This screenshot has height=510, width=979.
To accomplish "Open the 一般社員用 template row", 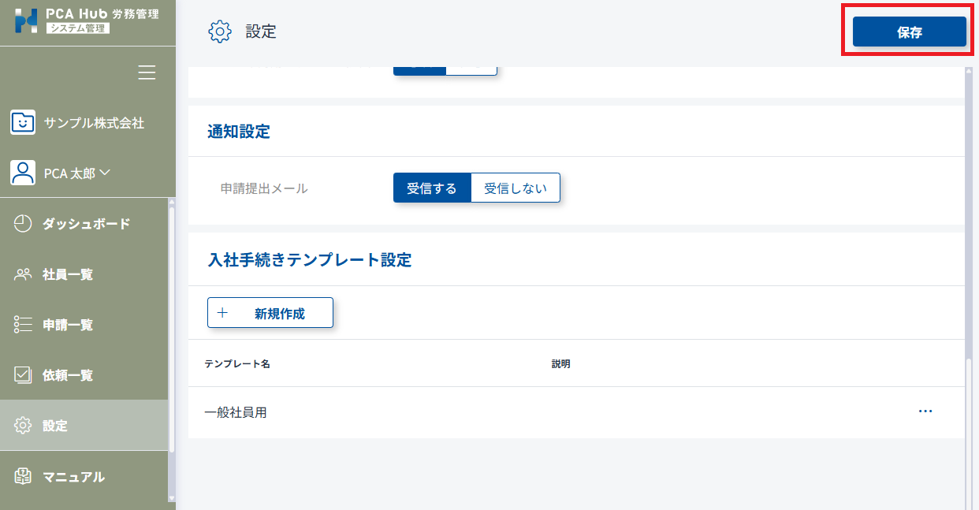I will [236, 412].
